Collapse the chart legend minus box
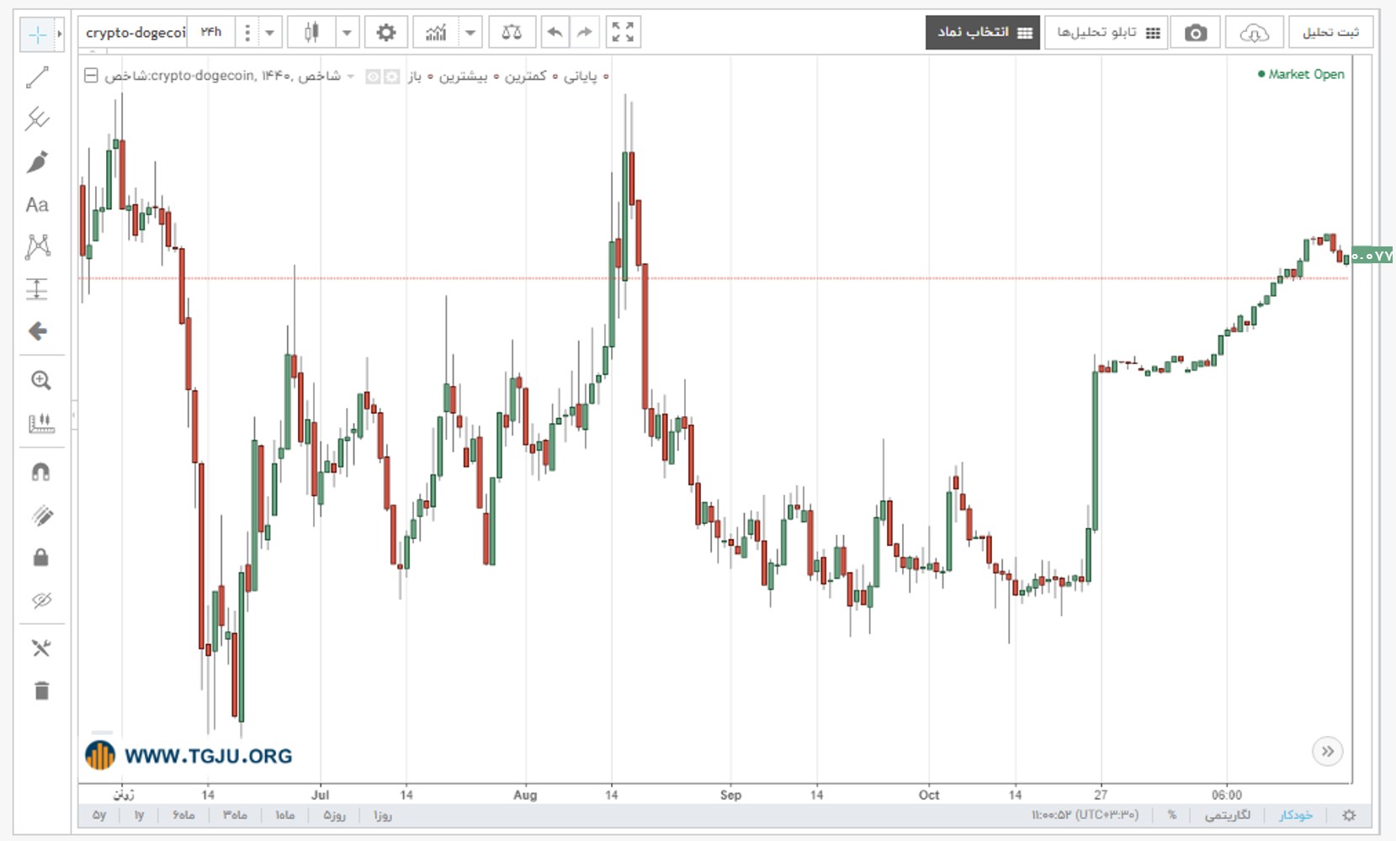 click(91, 76)
